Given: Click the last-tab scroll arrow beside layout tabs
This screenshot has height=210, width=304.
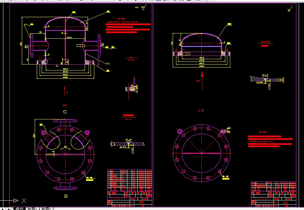Looking at the screenshot, I should click(x=9, y=209).
